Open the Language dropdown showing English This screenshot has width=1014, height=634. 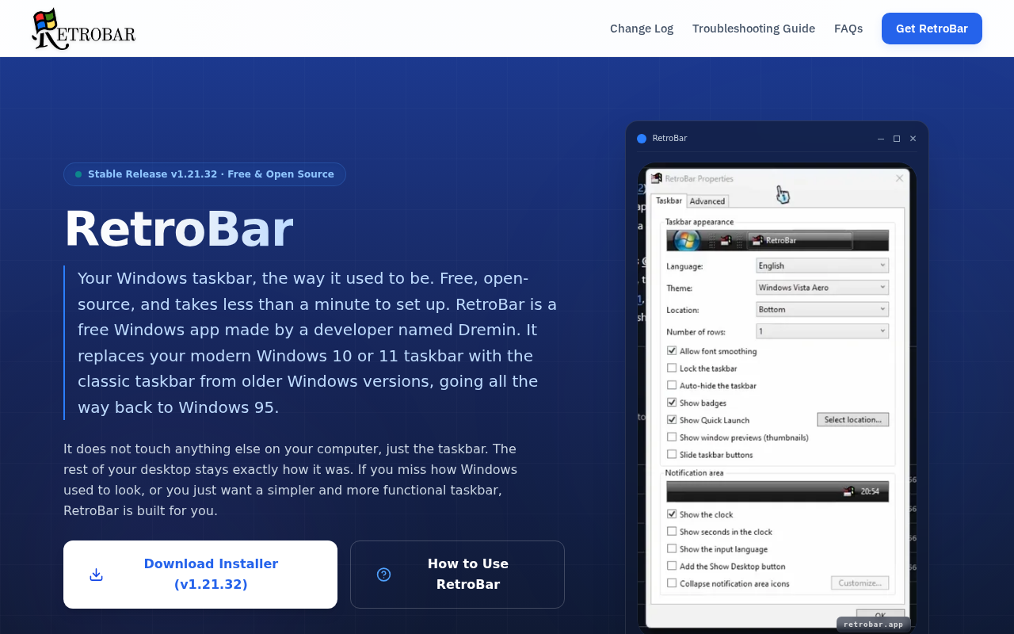[x=822, y=265]
